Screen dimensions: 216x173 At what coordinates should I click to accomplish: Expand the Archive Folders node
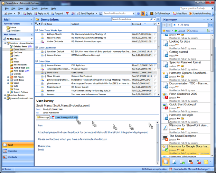(5, 95)
